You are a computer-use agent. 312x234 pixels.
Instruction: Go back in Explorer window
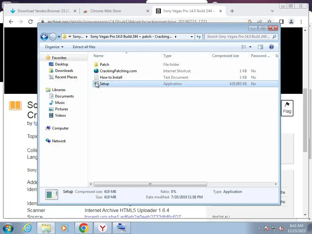[x=44, y=37]
